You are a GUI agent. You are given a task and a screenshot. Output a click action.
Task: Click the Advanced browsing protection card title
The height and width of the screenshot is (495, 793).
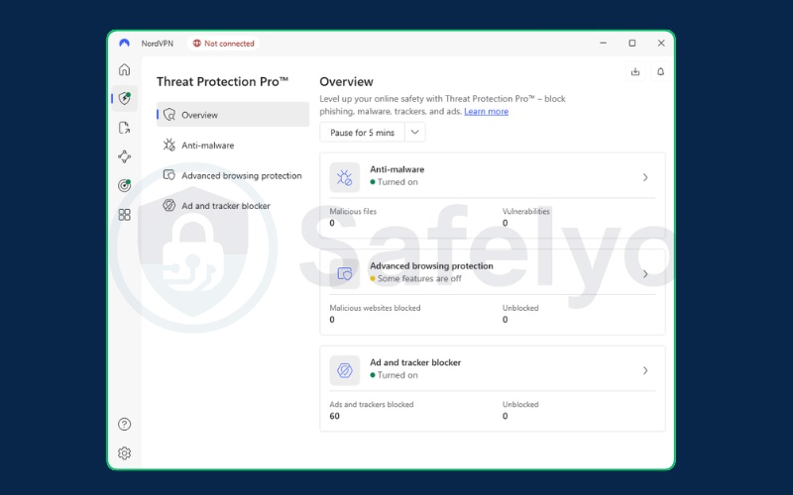coord(431,265)
